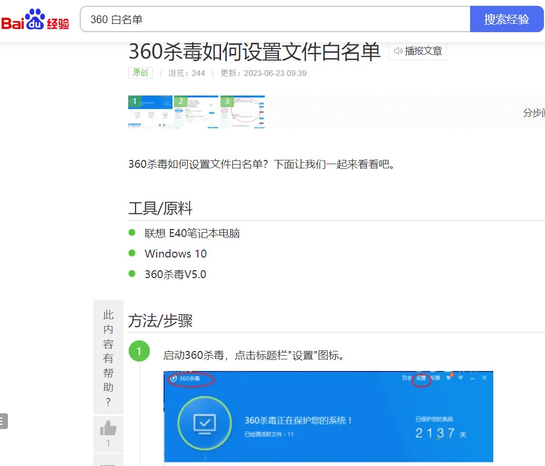Click the circled 设置 item in screenshot

421,378
